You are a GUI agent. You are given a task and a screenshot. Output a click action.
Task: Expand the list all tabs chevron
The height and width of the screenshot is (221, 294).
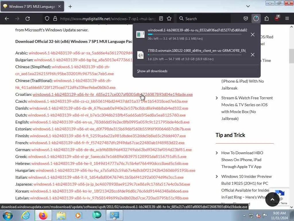click(x=248, y=6)
